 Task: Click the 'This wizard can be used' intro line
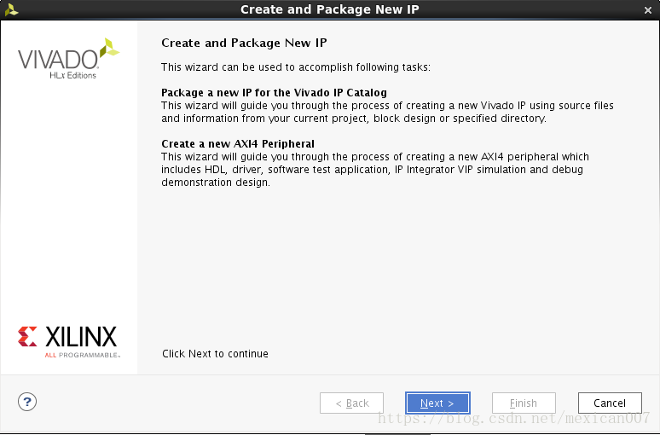click(296, 67)
